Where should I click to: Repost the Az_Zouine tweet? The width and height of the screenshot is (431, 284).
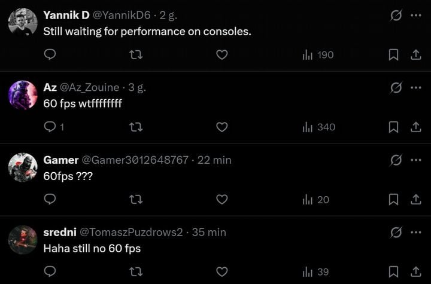point(136,127)
